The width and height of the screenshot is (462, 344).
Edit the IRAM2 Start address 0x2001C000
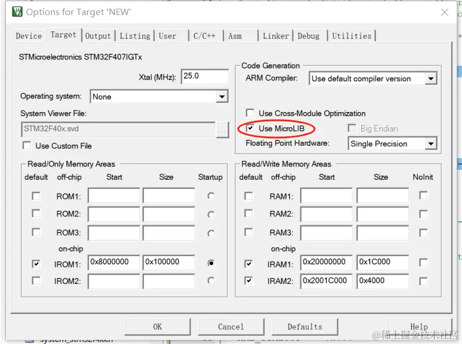(x=327, y=281)
